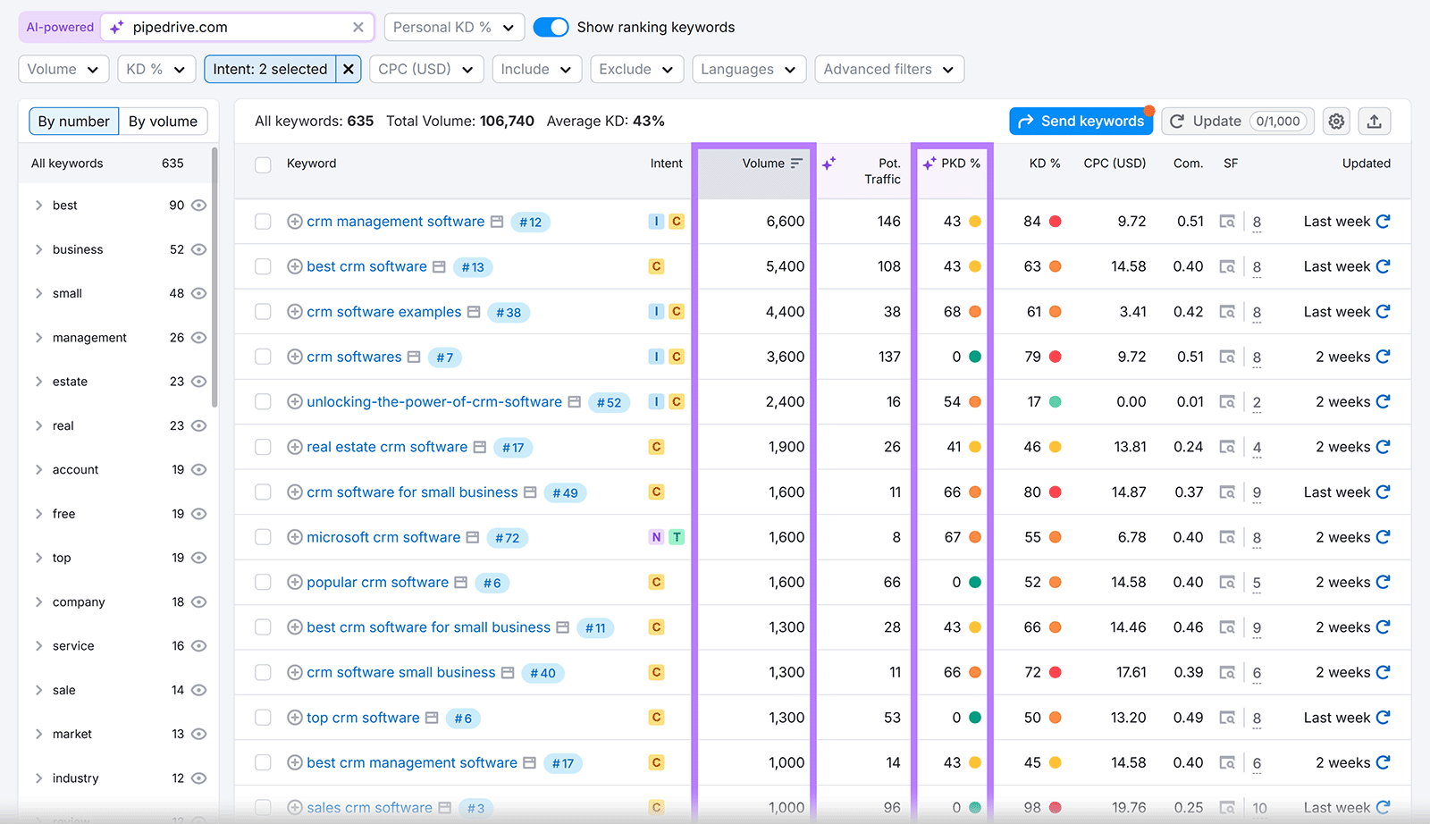Screen dimensions: 1430x824
Task: Remove the Intent filter with X
Action: point(349,70)
